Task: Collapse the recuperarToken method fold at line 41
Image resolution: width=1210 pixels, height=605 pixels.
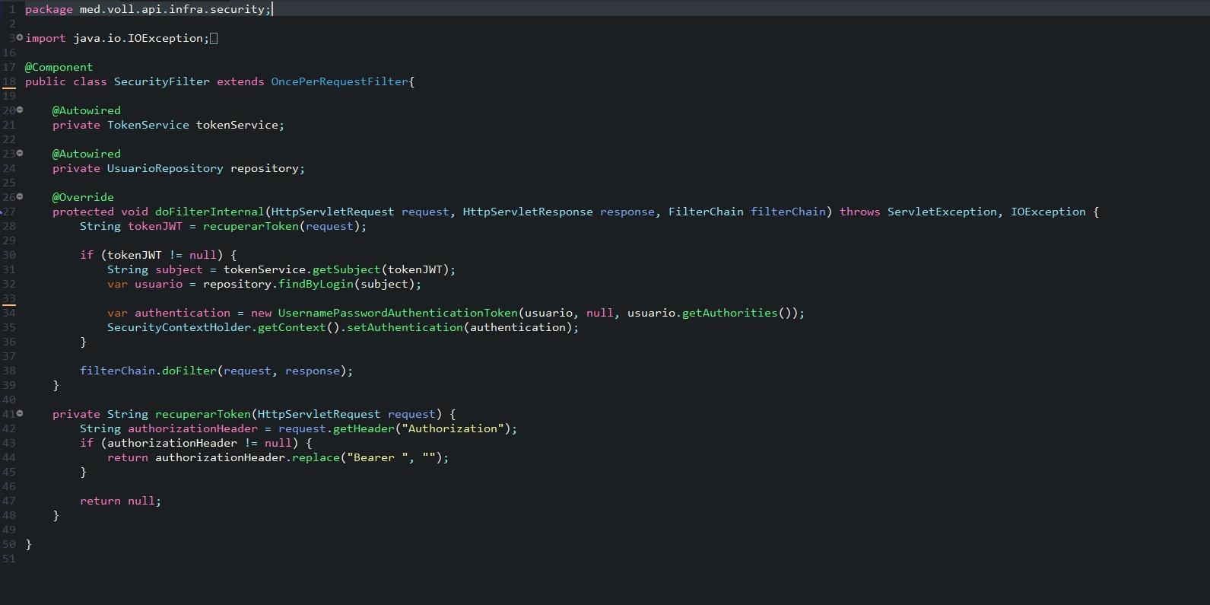Action: point(20,413)
